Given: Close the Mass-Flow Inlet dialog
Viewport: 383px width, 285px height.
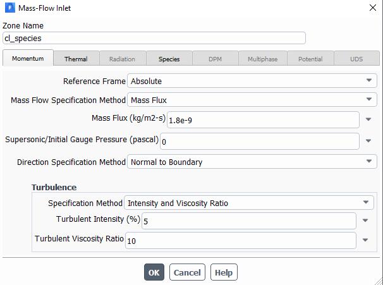Looking at the screenshot, I should point(372,8).
